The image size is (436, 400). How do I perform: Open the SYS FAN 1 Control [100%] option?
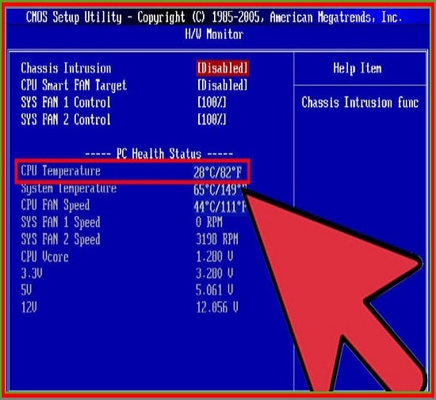tap(212, 102)
